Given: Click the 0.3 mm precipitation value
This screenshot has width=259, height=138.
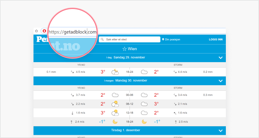Looking at the screenshot, I should tap(208, 95).
